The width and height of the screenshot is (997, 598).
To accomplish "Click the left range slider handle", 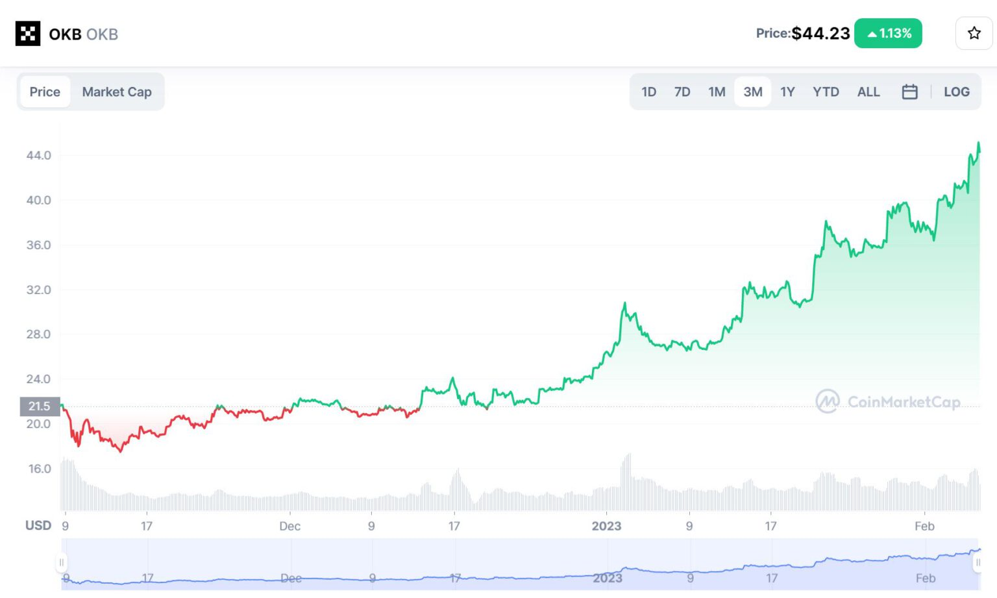I will (62, 562).
